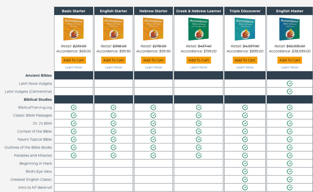This screenshot has height=192, width=313.
Task: Collapse the Greek & Hebrew Learner column header
Action: 198,11
